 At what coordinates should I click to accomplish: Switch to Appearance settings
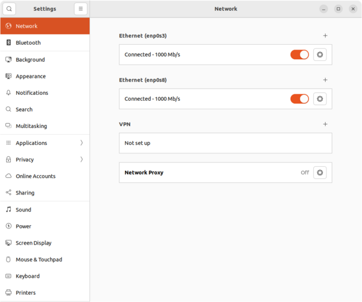[x=31, y=76]
